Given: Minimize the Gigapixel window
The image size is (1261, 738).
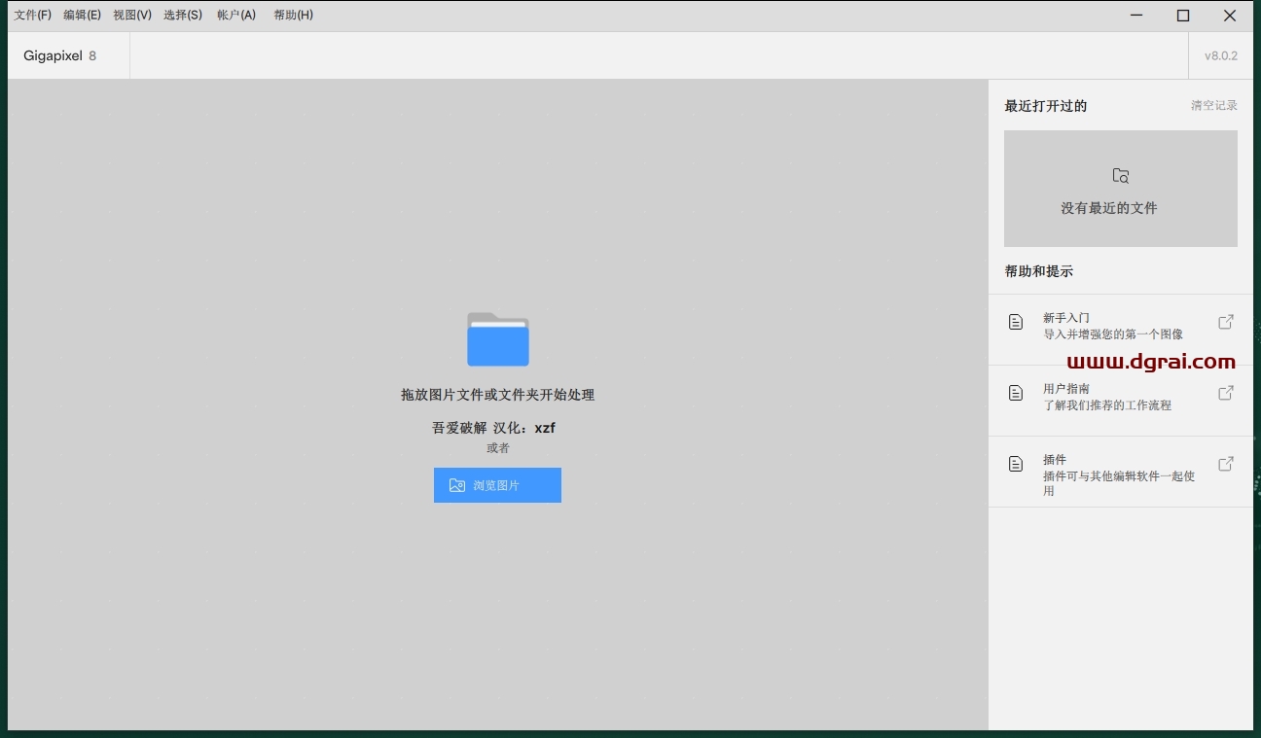Looking at the screenshot, I should [x=1136, y=16].
